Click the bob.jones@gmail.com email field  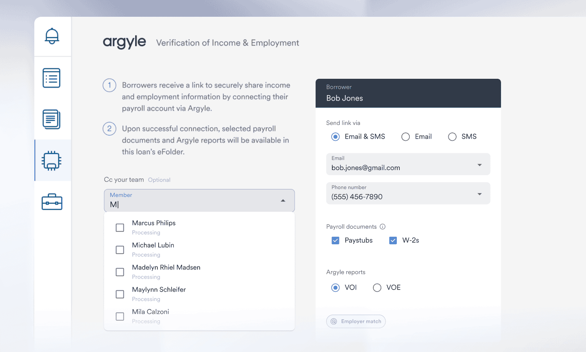pyautogui.click(x=408, y=164)
